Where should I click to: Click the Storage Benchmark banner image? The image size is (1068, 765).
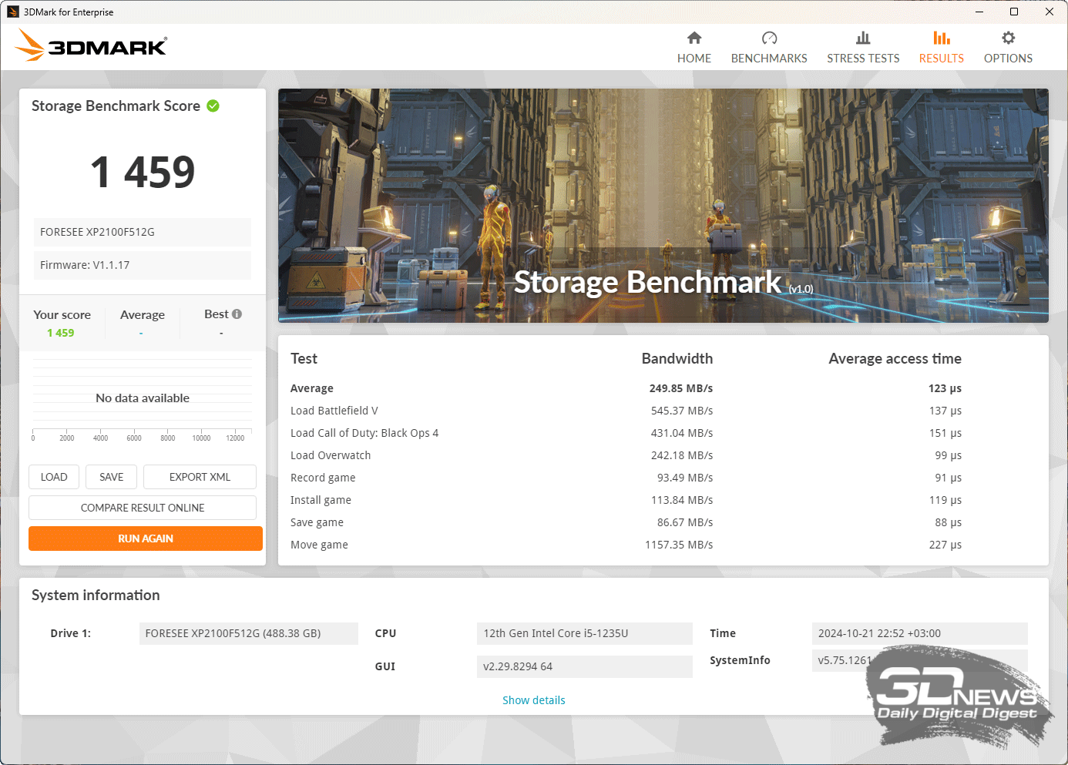663,206
